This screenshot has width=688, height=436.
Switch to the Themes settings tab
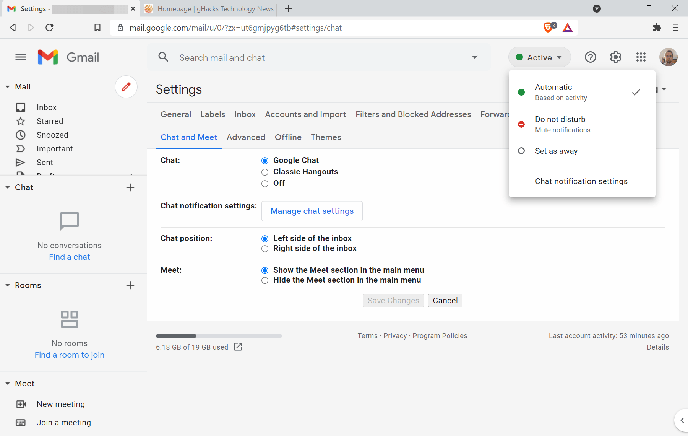click(x=326, y=137)
